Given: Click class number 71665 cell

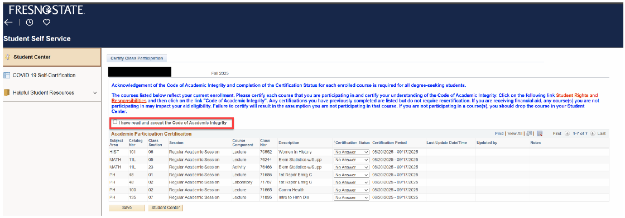Looking at the screenshot, I should pos(266,190).
